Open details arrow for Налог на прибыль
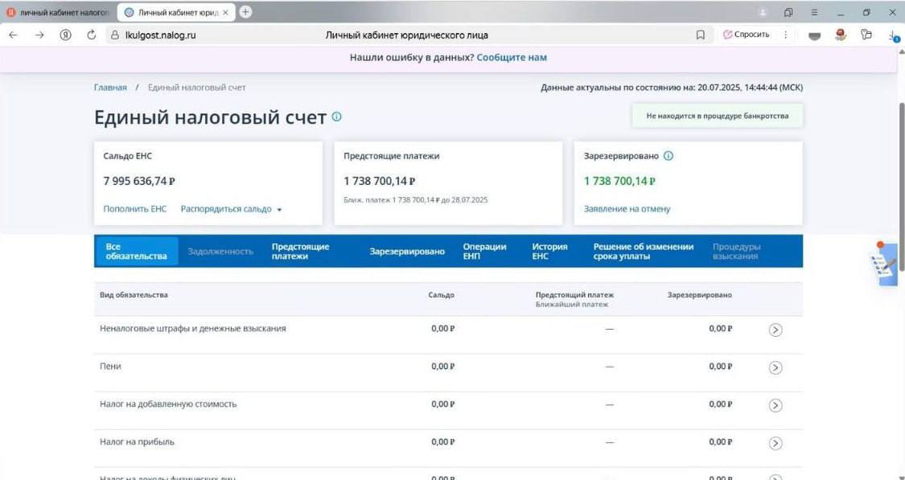 [775, 443]
